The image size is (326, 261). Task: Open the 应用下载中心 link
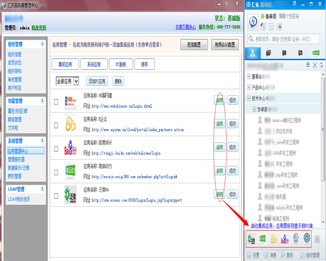click(x=186, y=27)
